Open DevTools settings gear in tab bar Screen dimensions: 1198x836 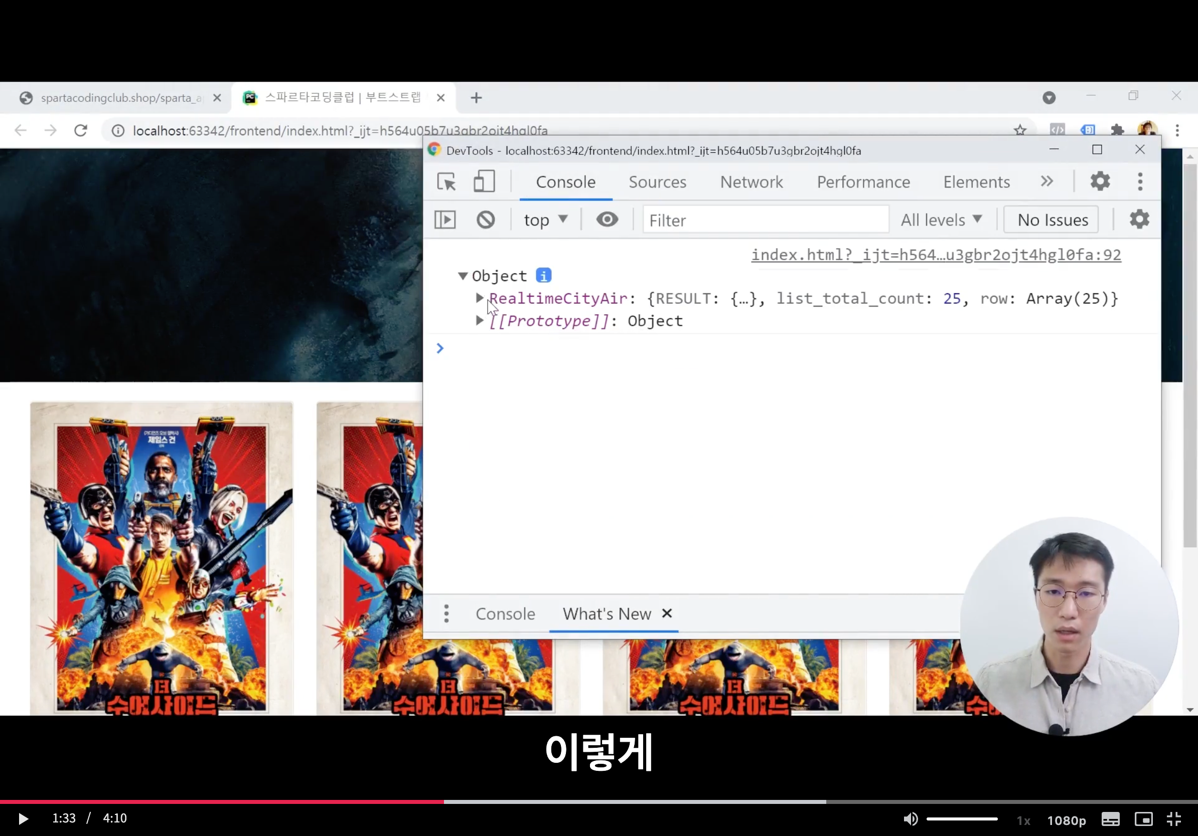[x=1100, y=181]
